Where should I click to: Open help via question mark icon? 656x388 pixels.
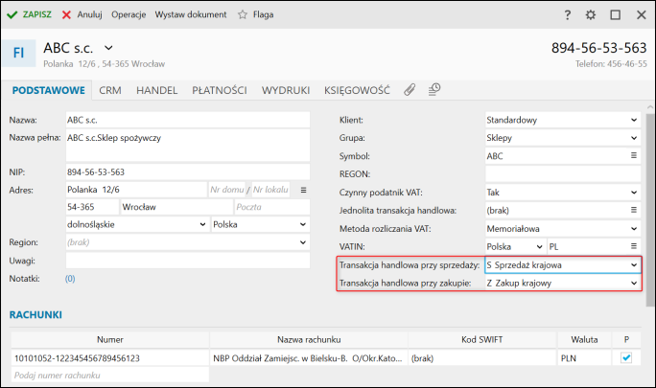point(568,15)
